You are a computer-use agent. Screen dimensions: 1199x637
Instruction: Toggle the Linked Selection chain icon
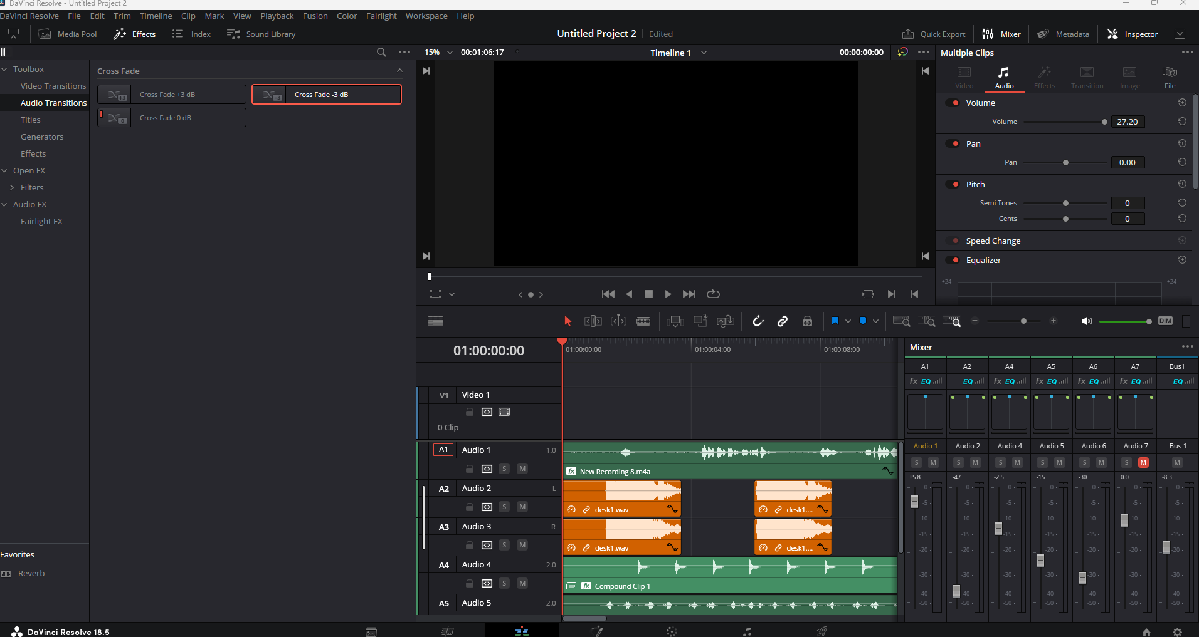(783, 321)
